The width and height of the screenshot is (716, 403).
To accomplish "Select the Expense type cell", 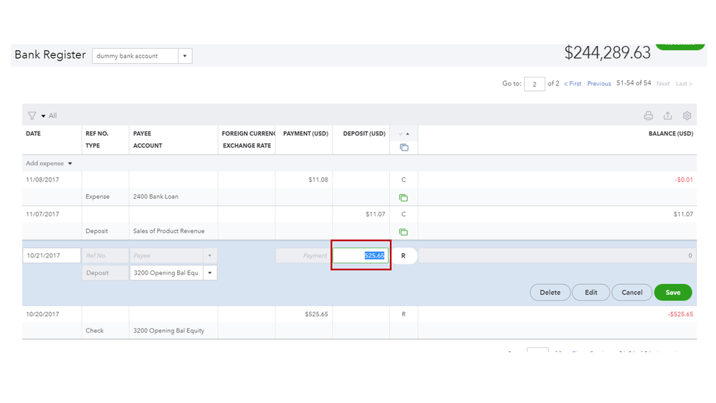I will click(x=97, y=196).
